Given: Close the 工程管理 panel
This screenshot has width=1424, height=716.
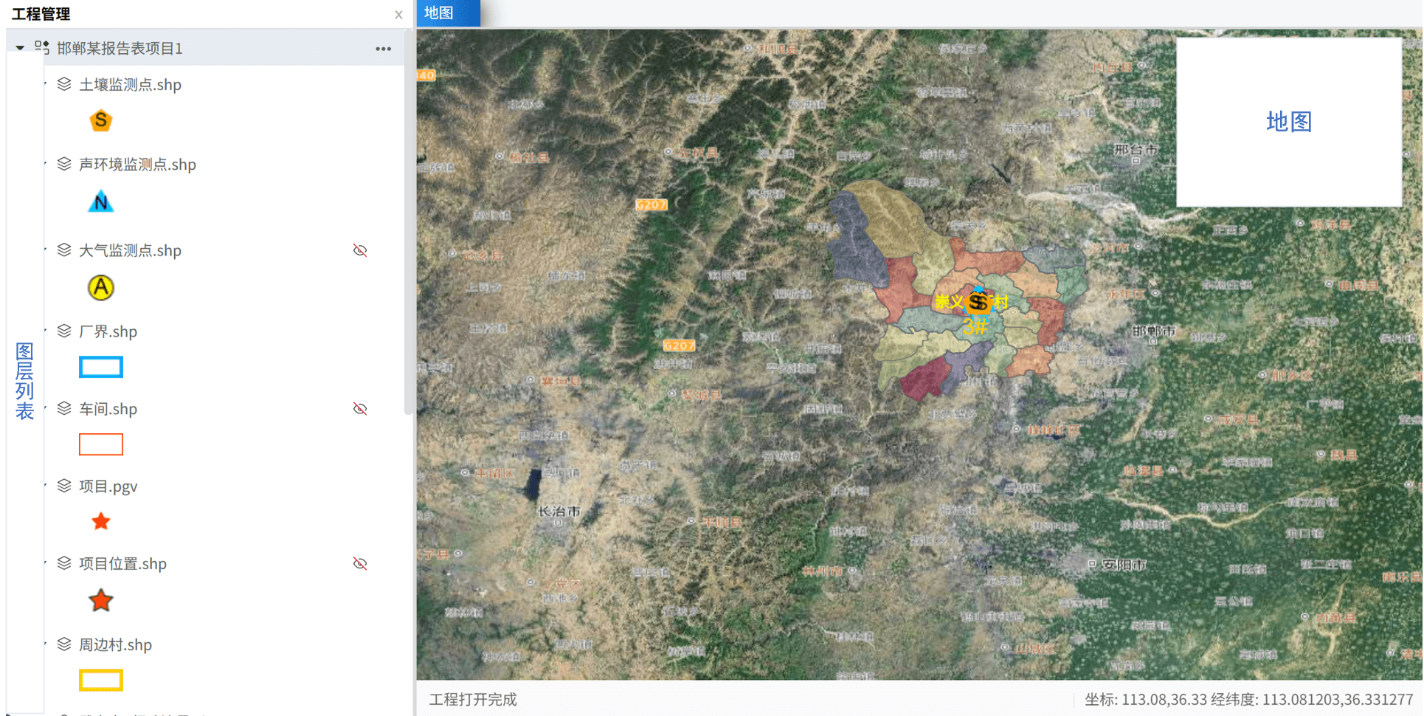Looking at the screenshot, I should point(398,15).
